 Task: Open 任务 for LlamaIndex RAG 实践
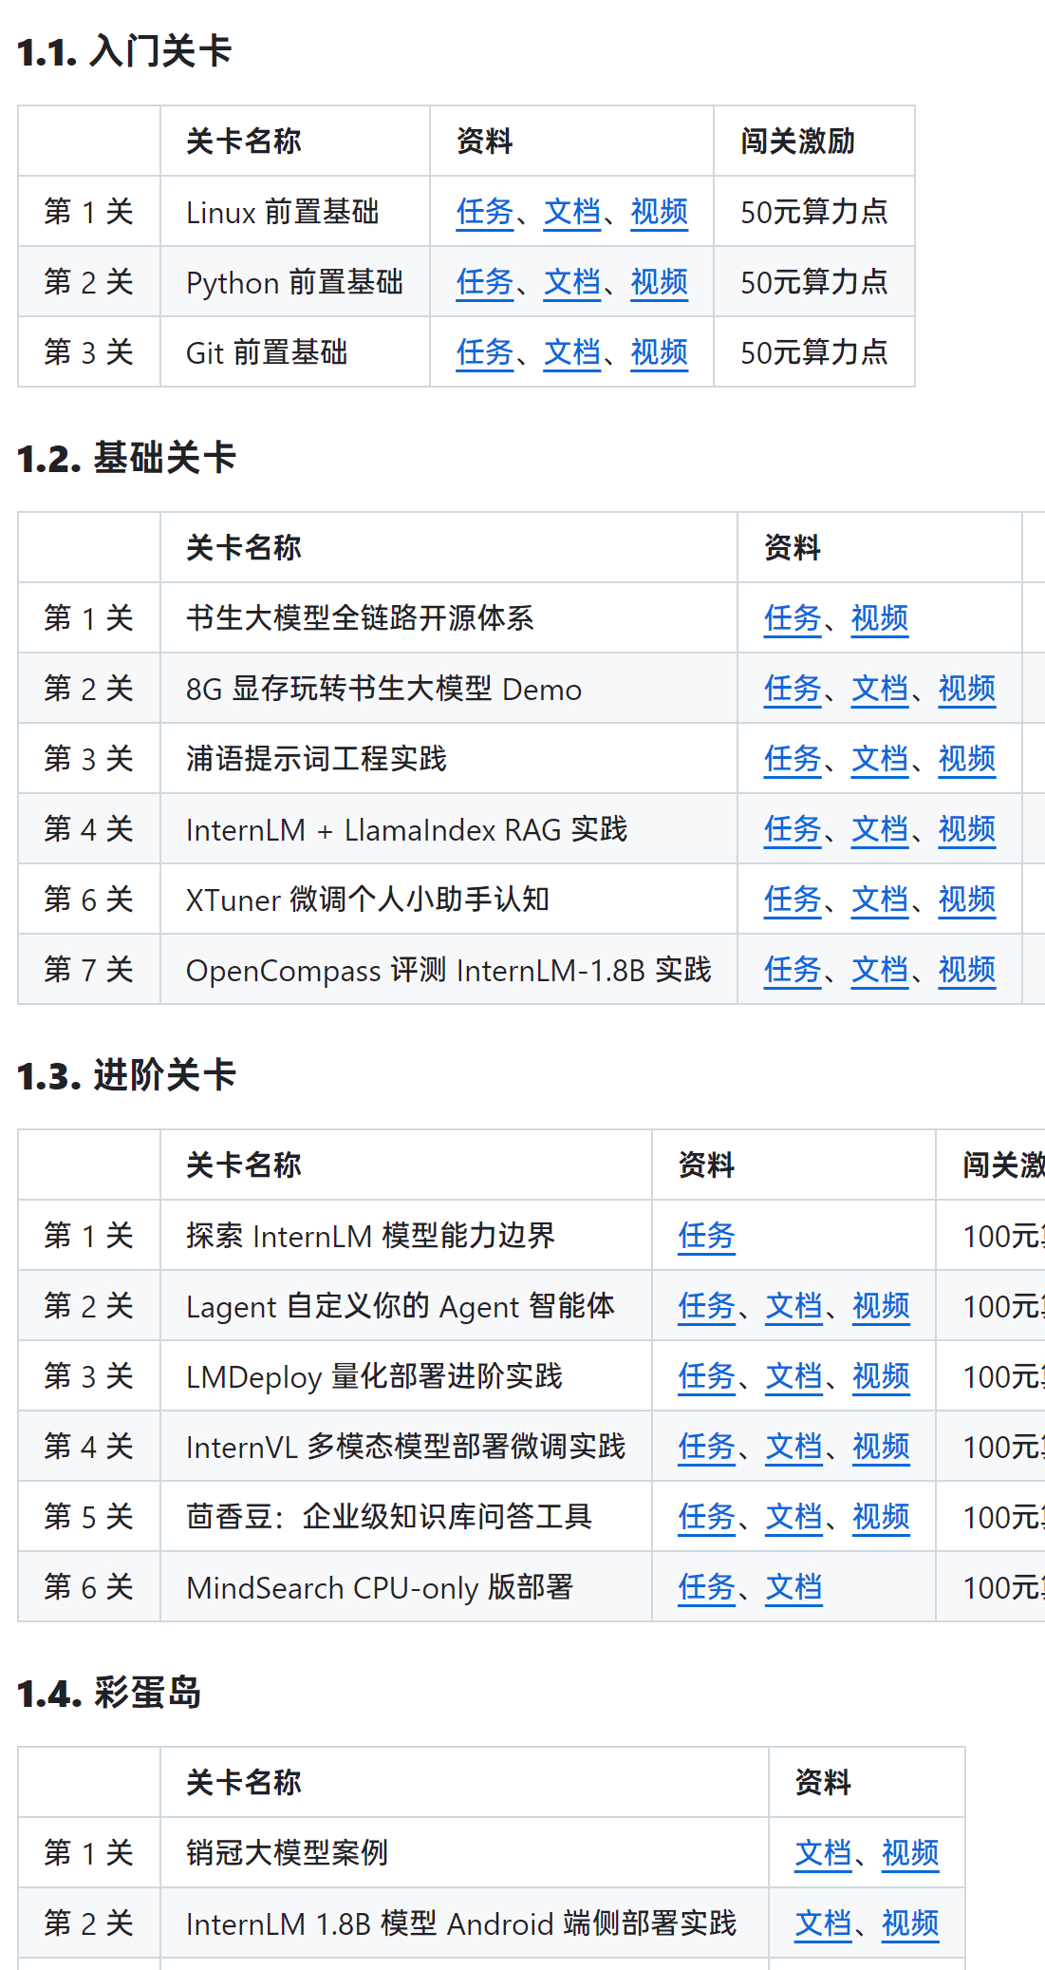pyautogui.click(x=793, y=829)
